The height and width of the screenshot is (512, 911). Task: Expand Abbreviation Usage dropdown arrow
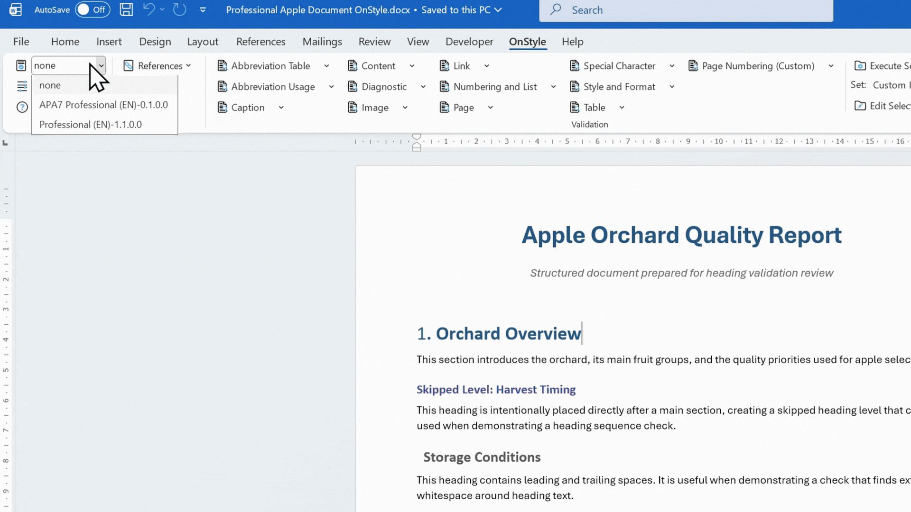(331, 87)
